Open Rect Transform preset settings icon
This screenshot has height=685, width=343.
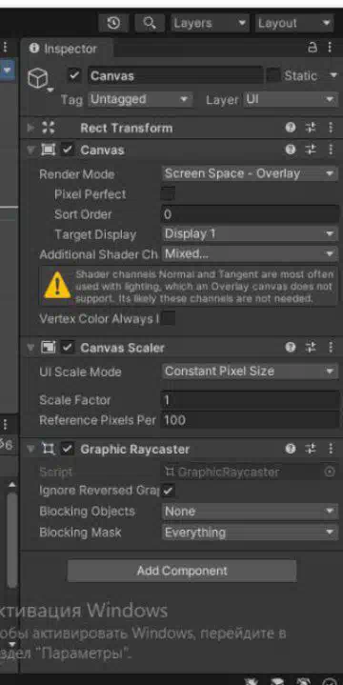(x=311, y=128)
